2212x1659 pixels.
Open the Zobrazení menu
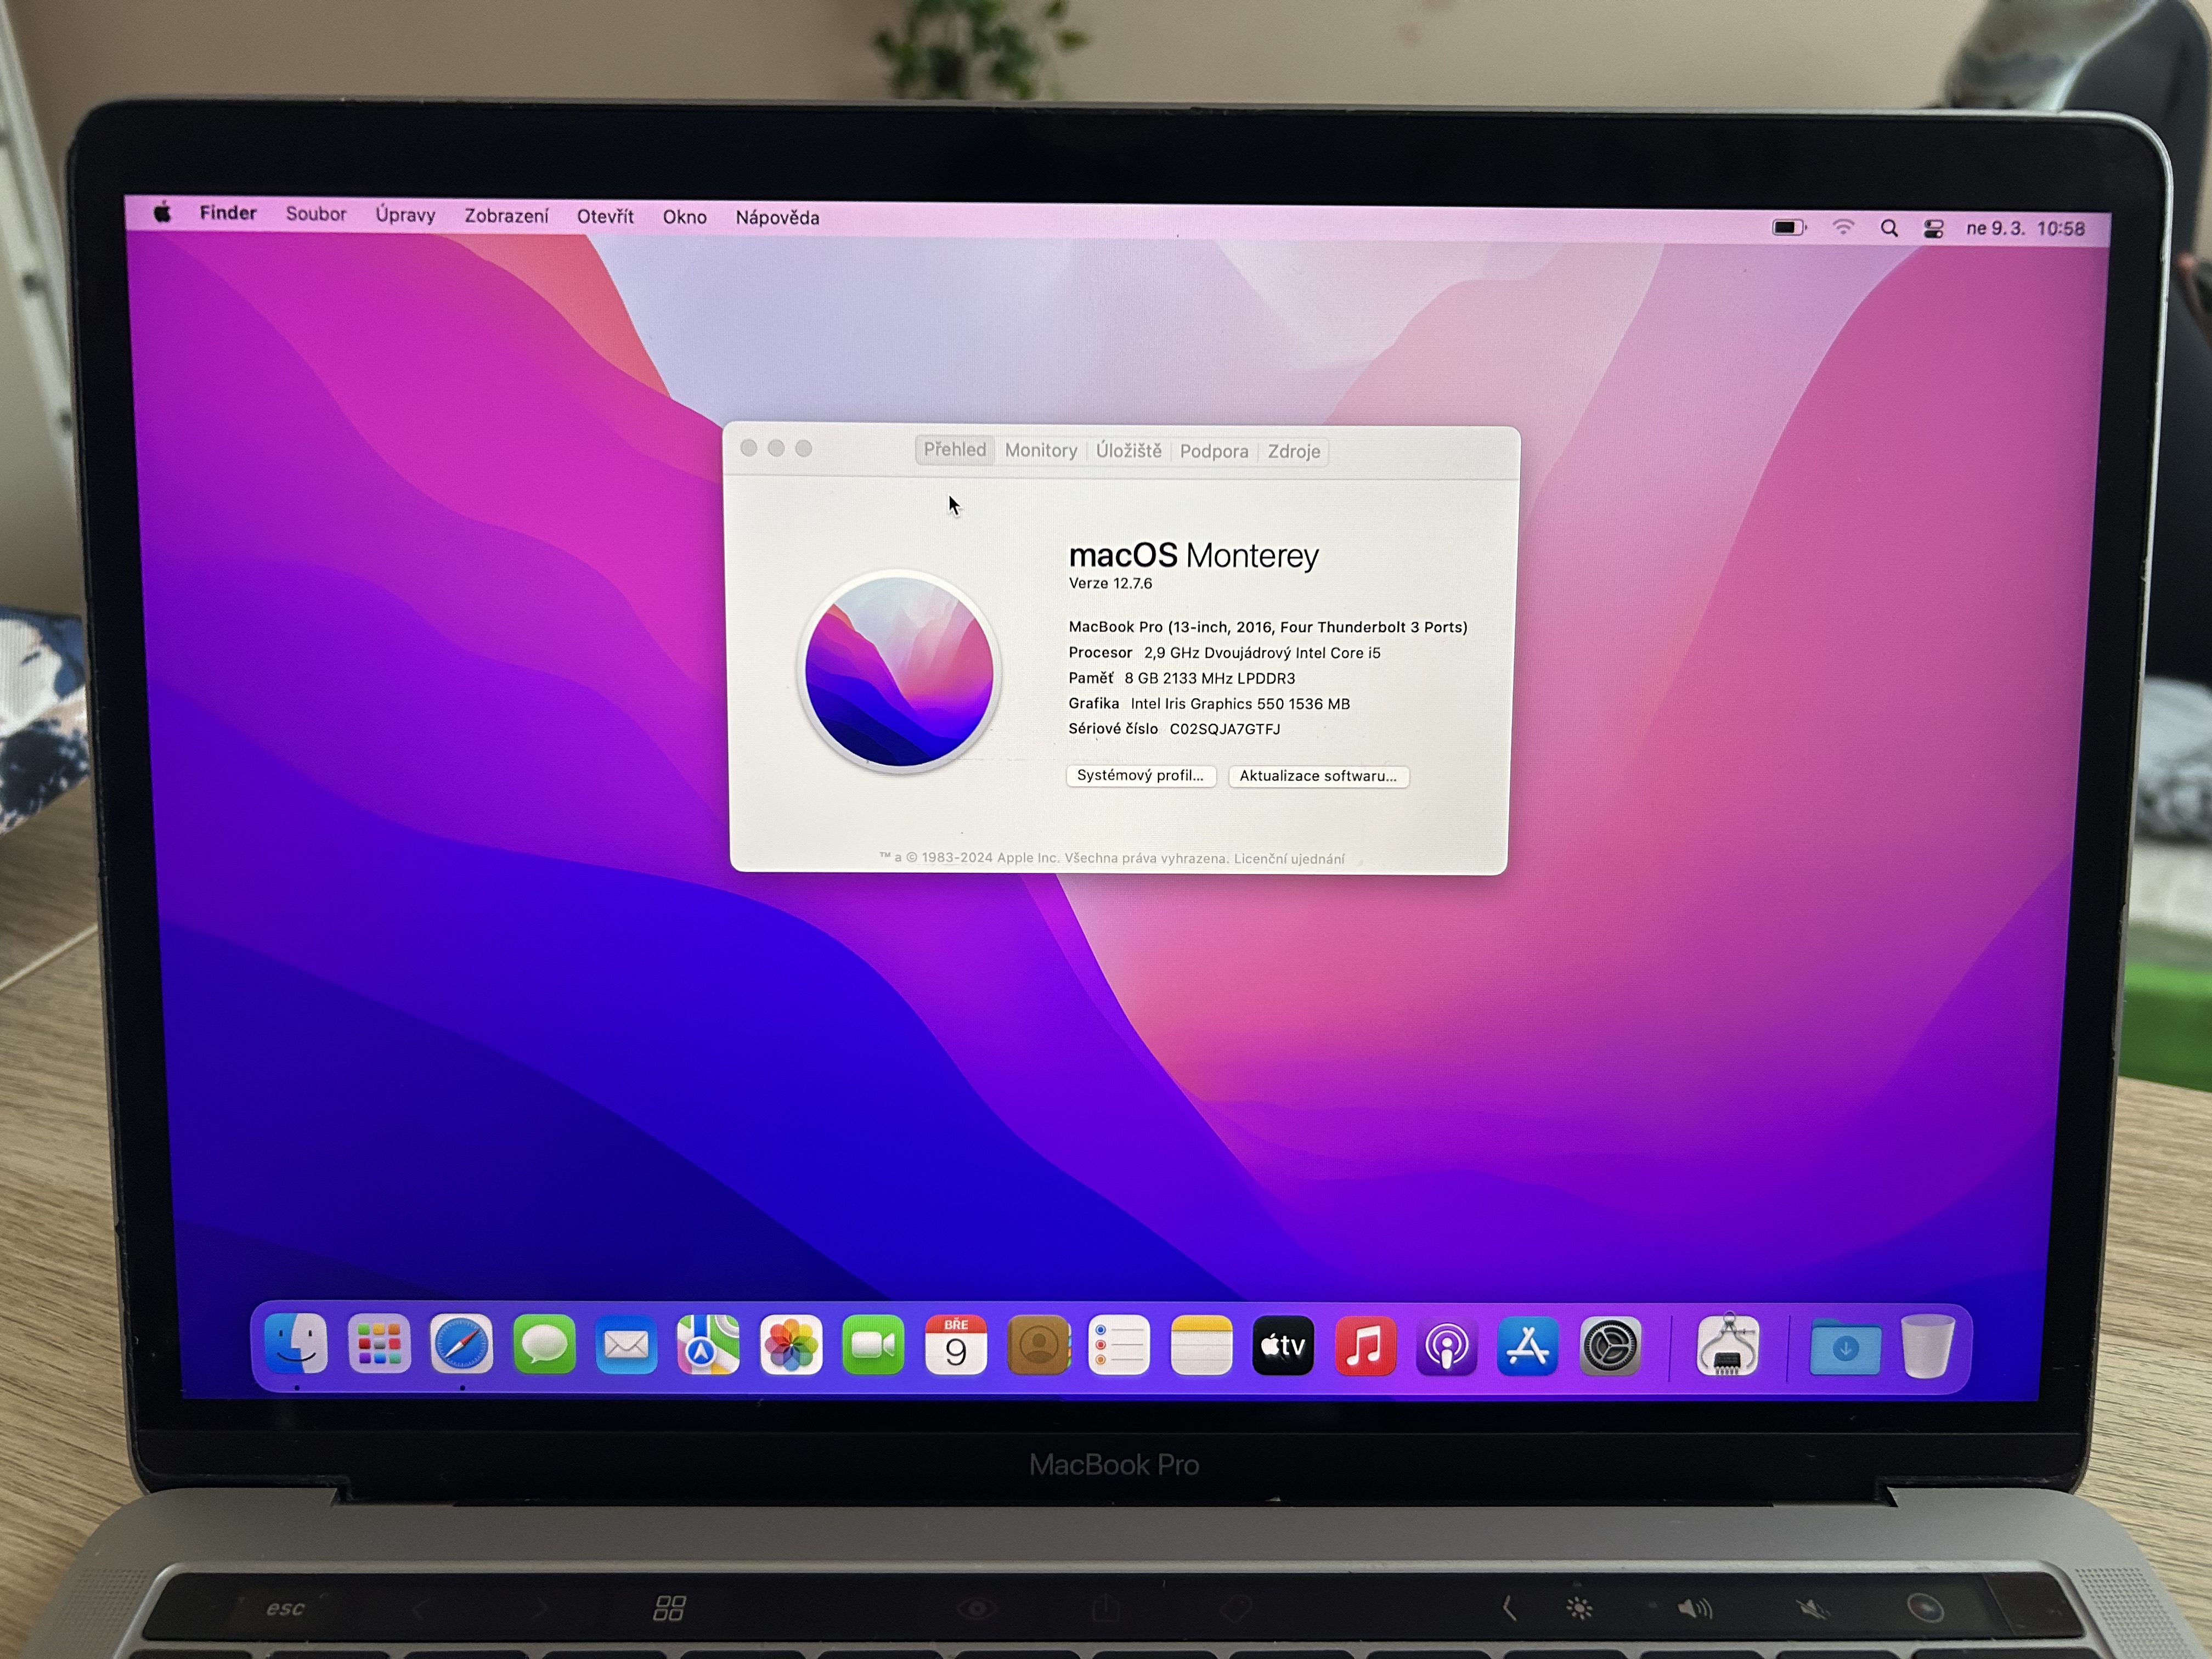pos(506,215)
